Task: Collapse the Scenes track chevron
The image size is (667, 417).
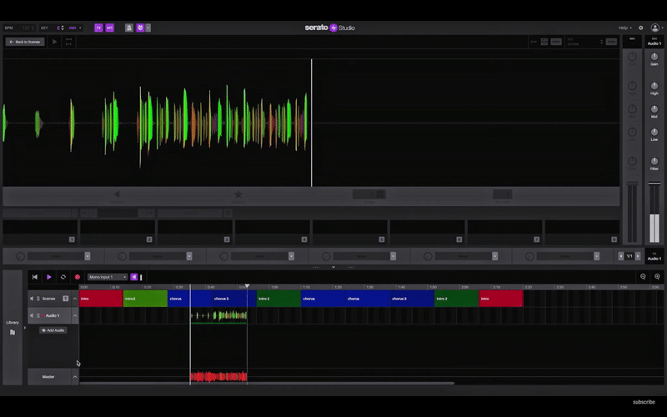Action: [75, 299]
